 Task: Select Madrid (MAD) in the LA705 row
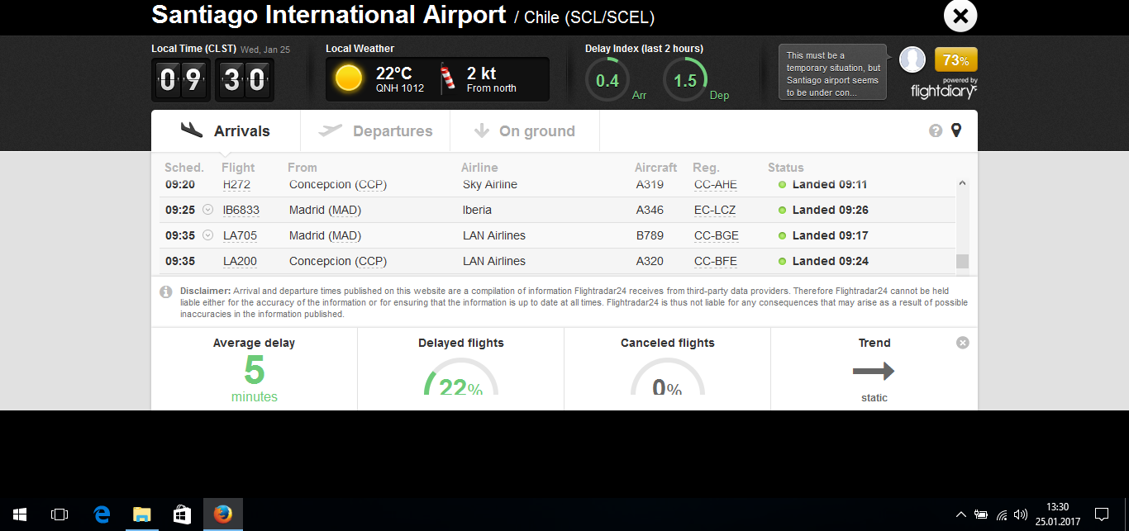click(x=325, y=235)
